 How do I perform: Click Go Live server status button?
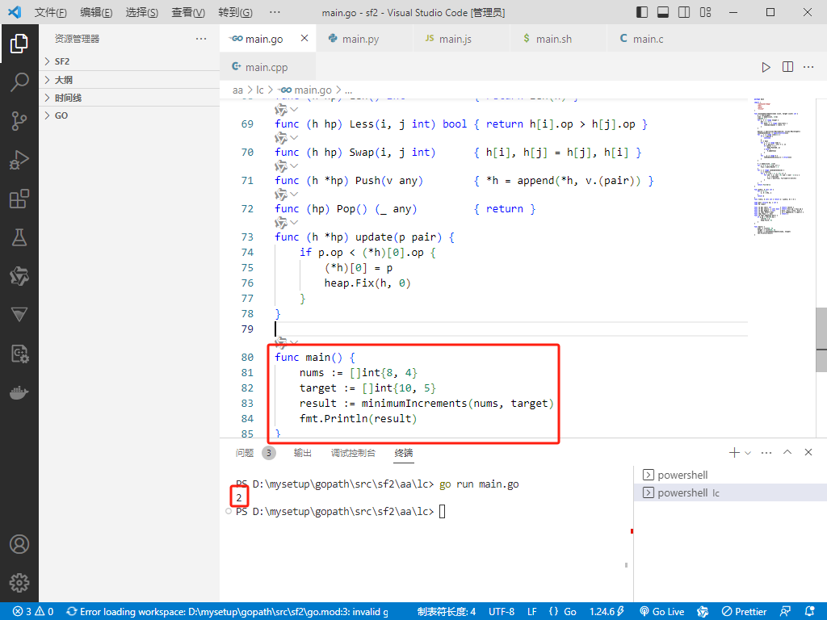coord(661,612)
